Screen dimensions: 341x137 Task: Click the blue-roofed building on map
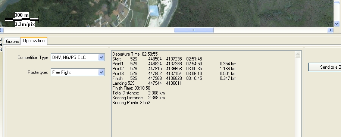click(154, 11)
